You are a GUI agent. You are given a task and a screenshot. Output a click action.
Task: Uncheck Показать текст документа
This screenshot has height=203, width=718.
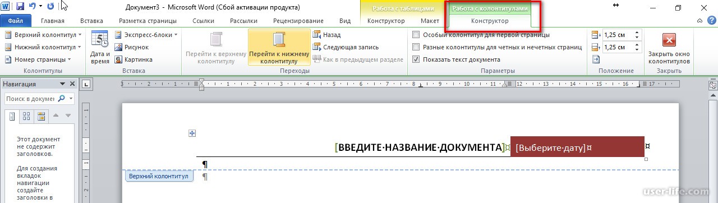click(x=416, y=59)
